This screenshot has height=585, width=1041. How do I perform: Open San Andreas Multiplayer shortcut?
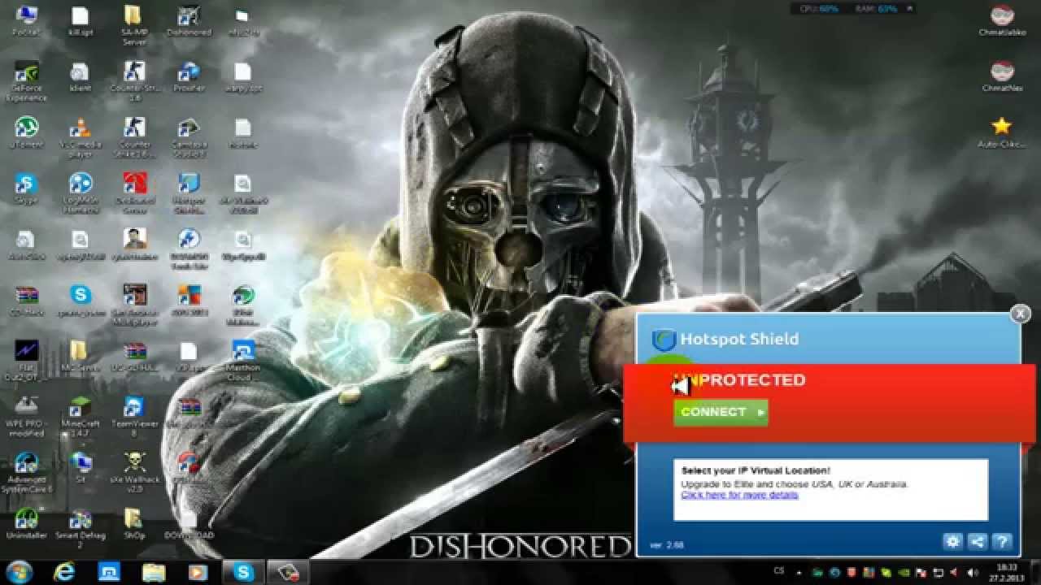tap(134, 305)
